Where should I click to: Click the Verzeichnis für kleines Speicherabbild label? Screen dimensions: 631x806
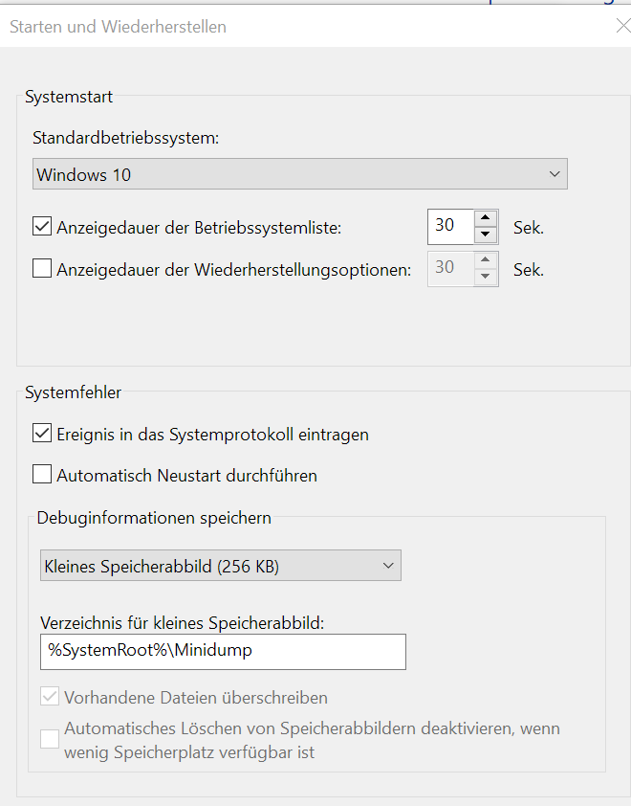183,622
